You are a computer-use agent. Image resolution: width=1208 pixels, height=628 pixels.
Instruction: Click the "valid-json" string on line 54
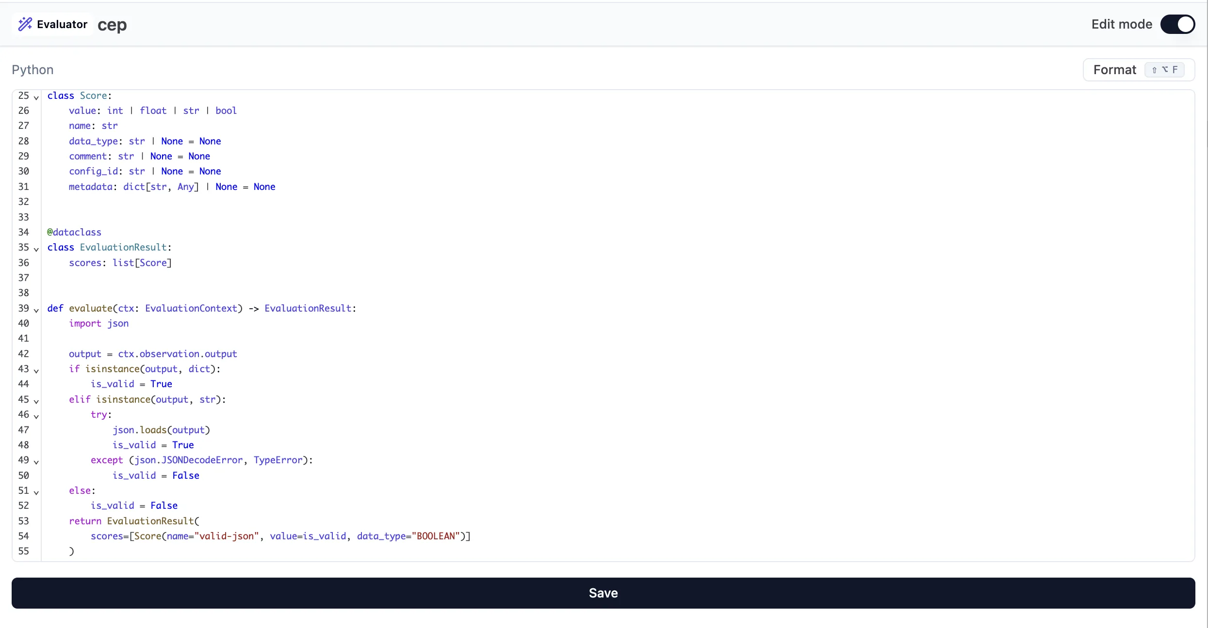(x=227, y=536)
